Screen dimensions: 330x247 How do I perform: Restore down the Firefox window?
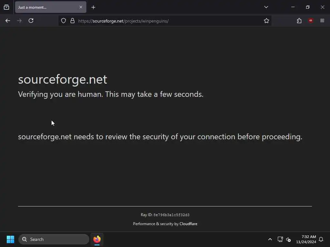click(x=307, y=7)
